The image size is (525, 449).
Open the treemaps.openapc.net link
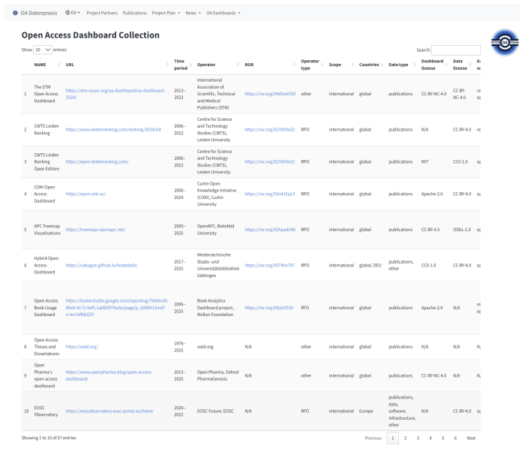[95, 230]
